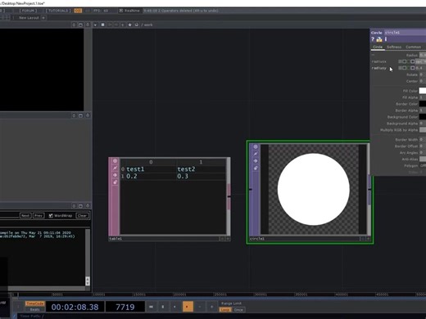Click the pin icon above network editor
The image size is (426, 319).
(x=88, y=25)
